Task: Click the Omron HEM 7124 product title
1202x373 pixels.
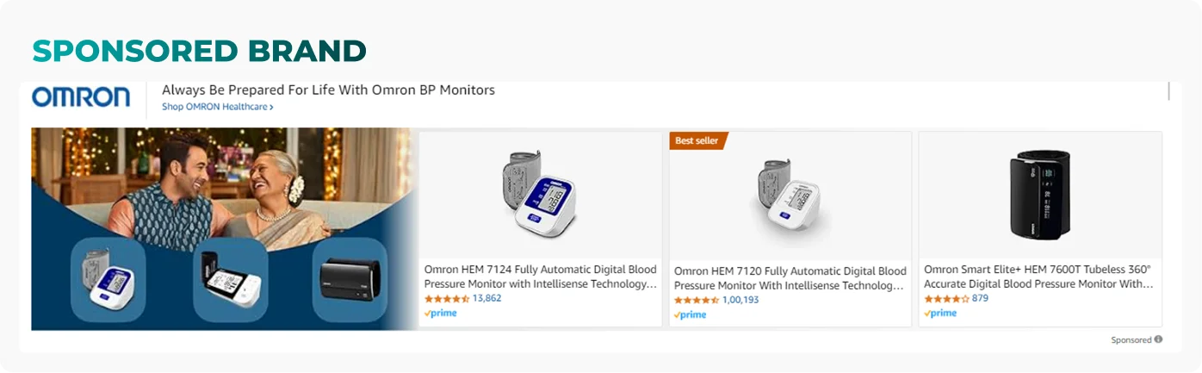Action: (x=541, y=277)
